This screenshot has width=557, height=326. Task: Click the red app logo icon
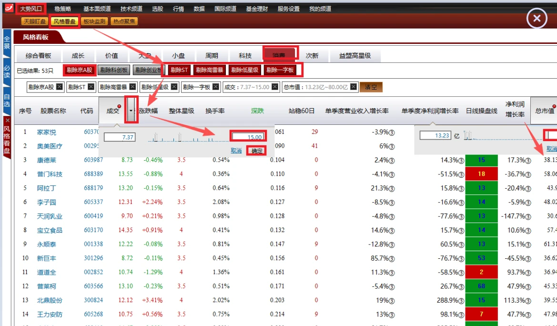pyautogui.click(x=9, y=8)
